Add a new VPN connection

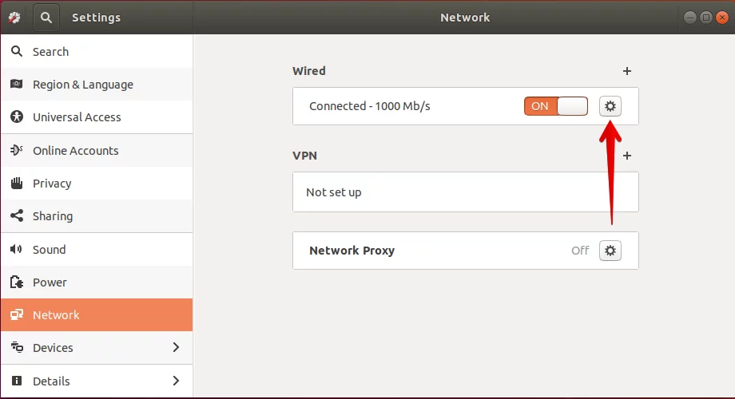(x=626, y=156)
